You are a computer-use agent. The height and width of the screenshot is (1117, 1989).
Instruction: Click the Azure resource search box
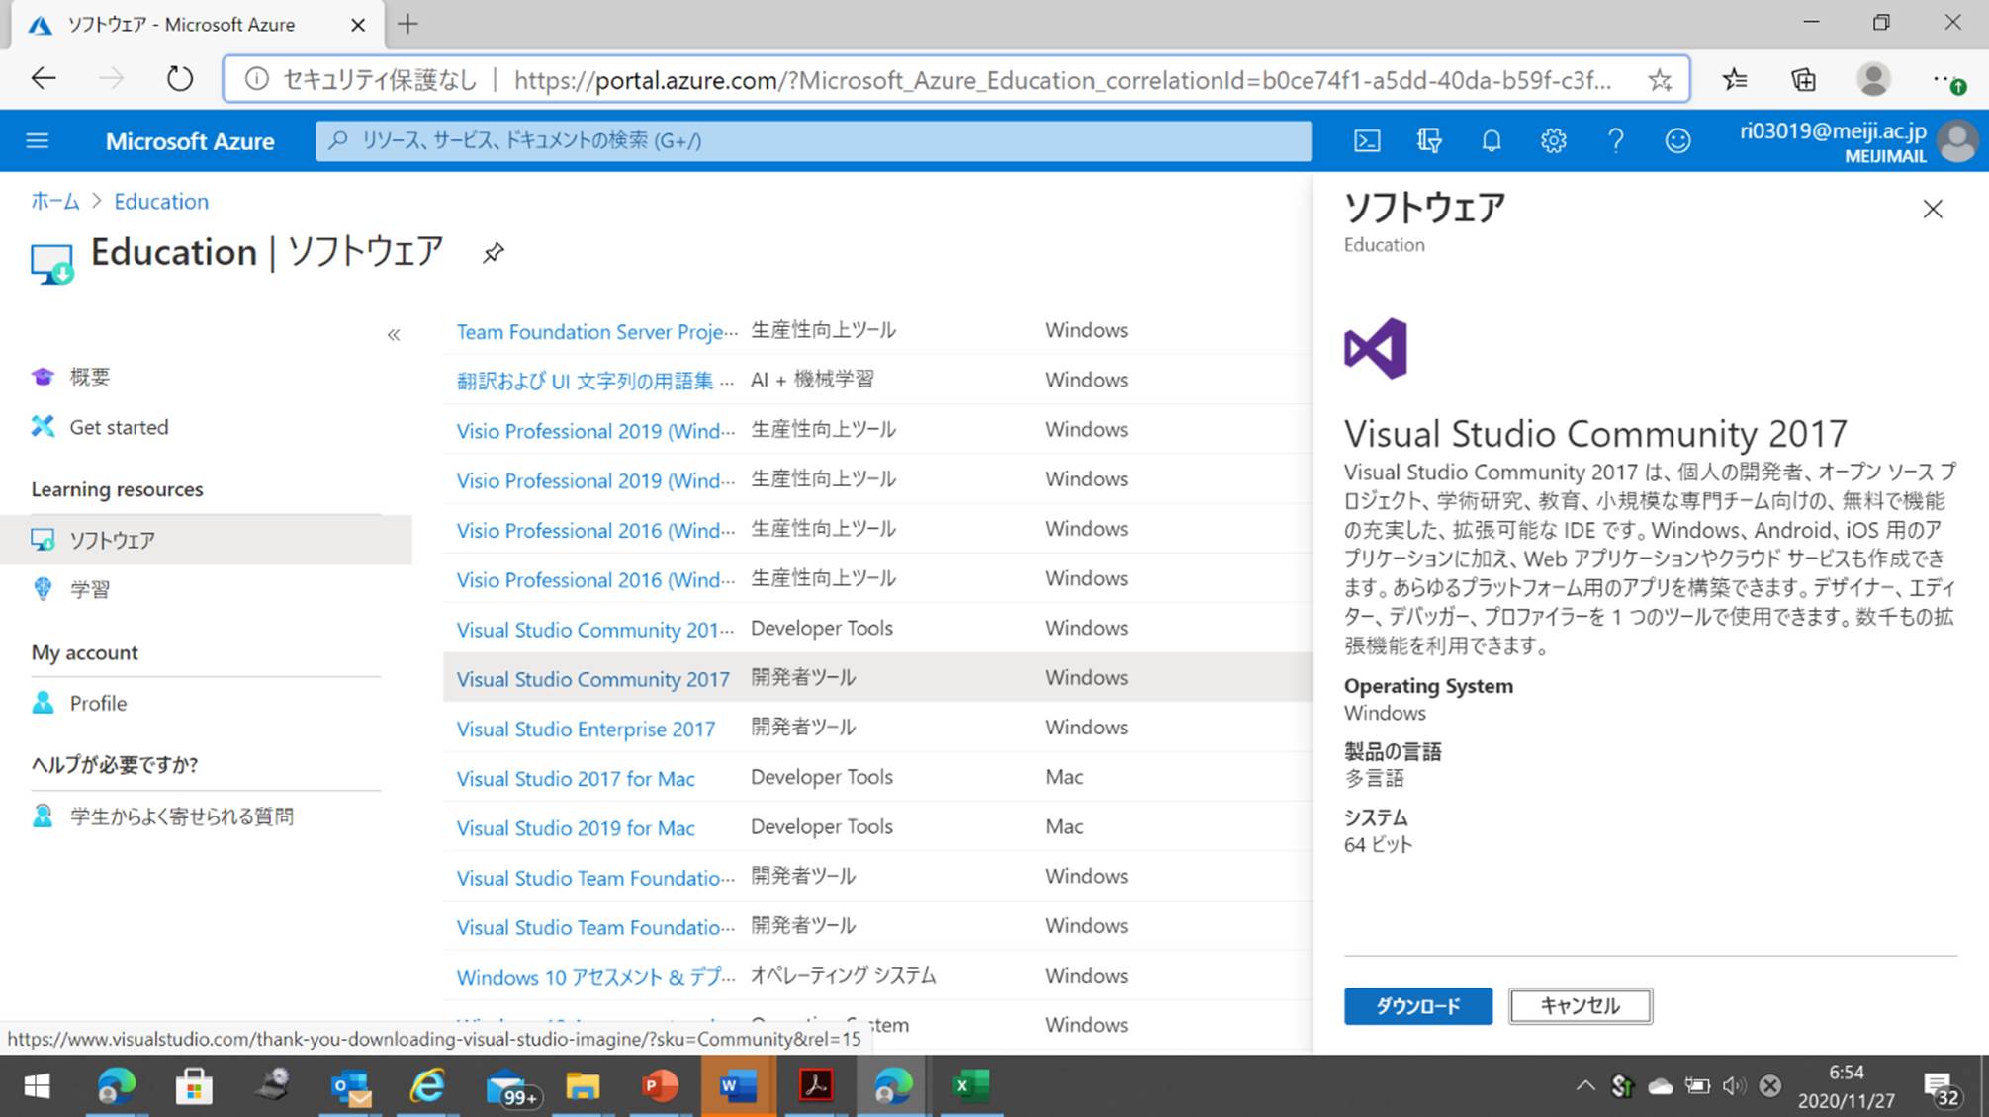tap(811, 141)
